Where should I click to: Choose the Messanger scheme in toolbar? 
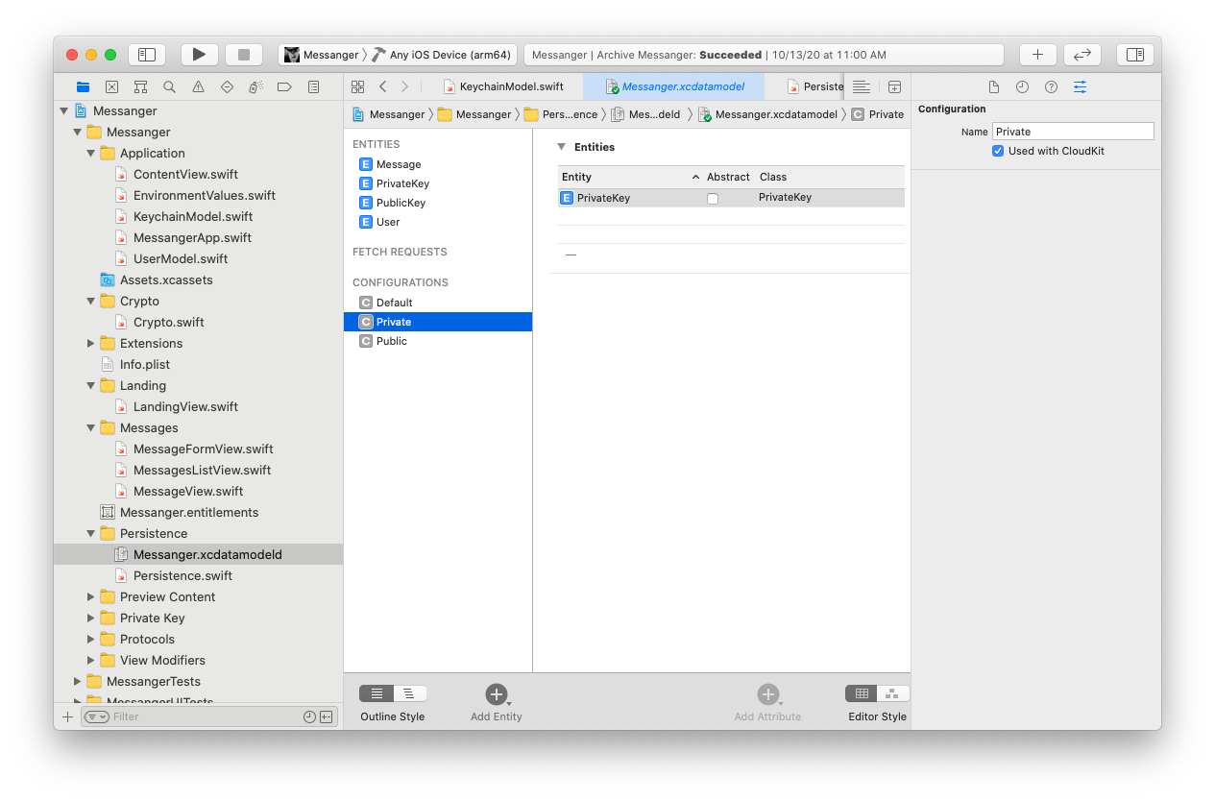click(x=322, y=55)
